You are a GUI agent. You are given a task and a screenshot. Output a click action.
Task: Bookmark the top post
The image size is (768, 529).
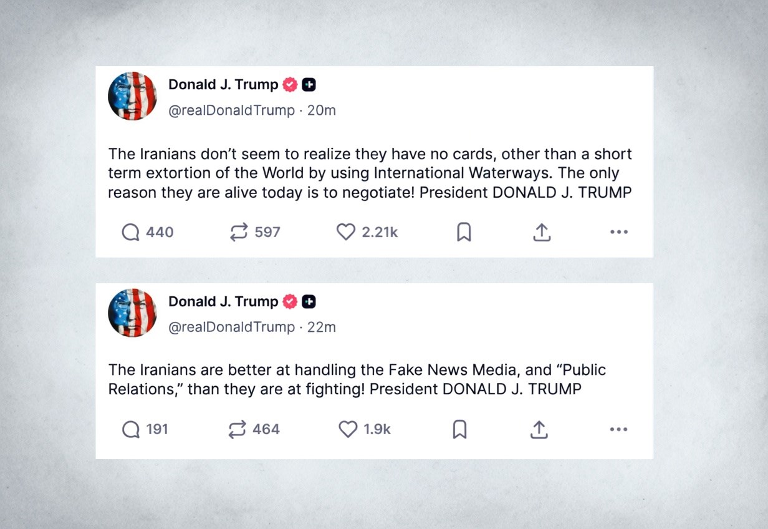(x=464, y=231)
